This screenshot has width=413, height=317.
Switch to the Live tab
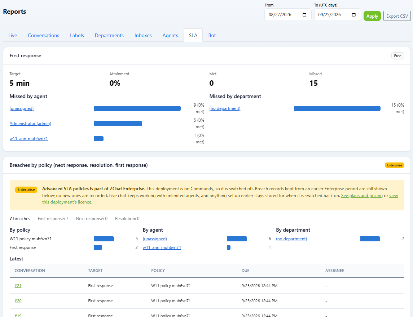click(x=13, y=35)
